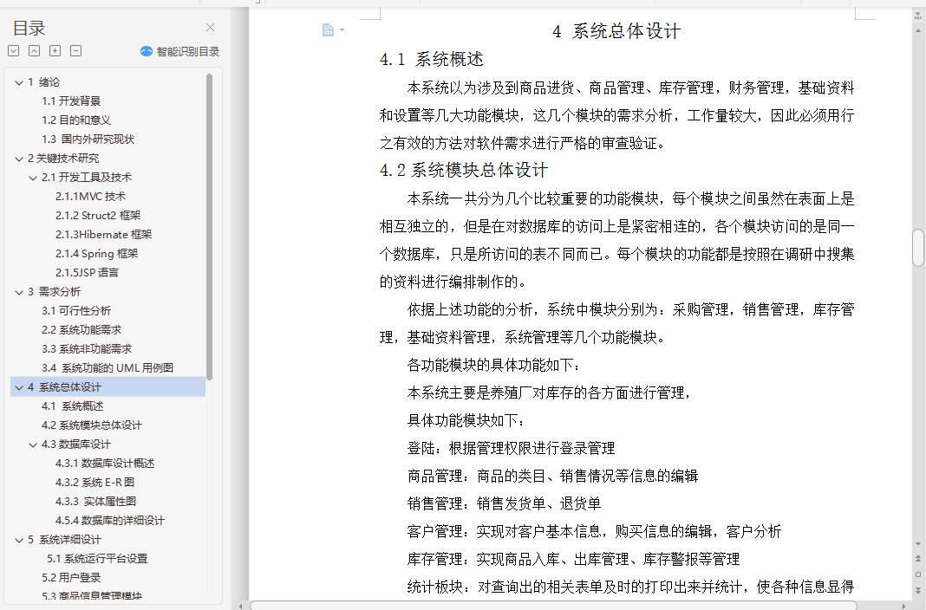Collapse the 2 关键技术研究 outline section
Image resolution: width=926 pixels, height=610 pixels.
(x=19, y=159)
